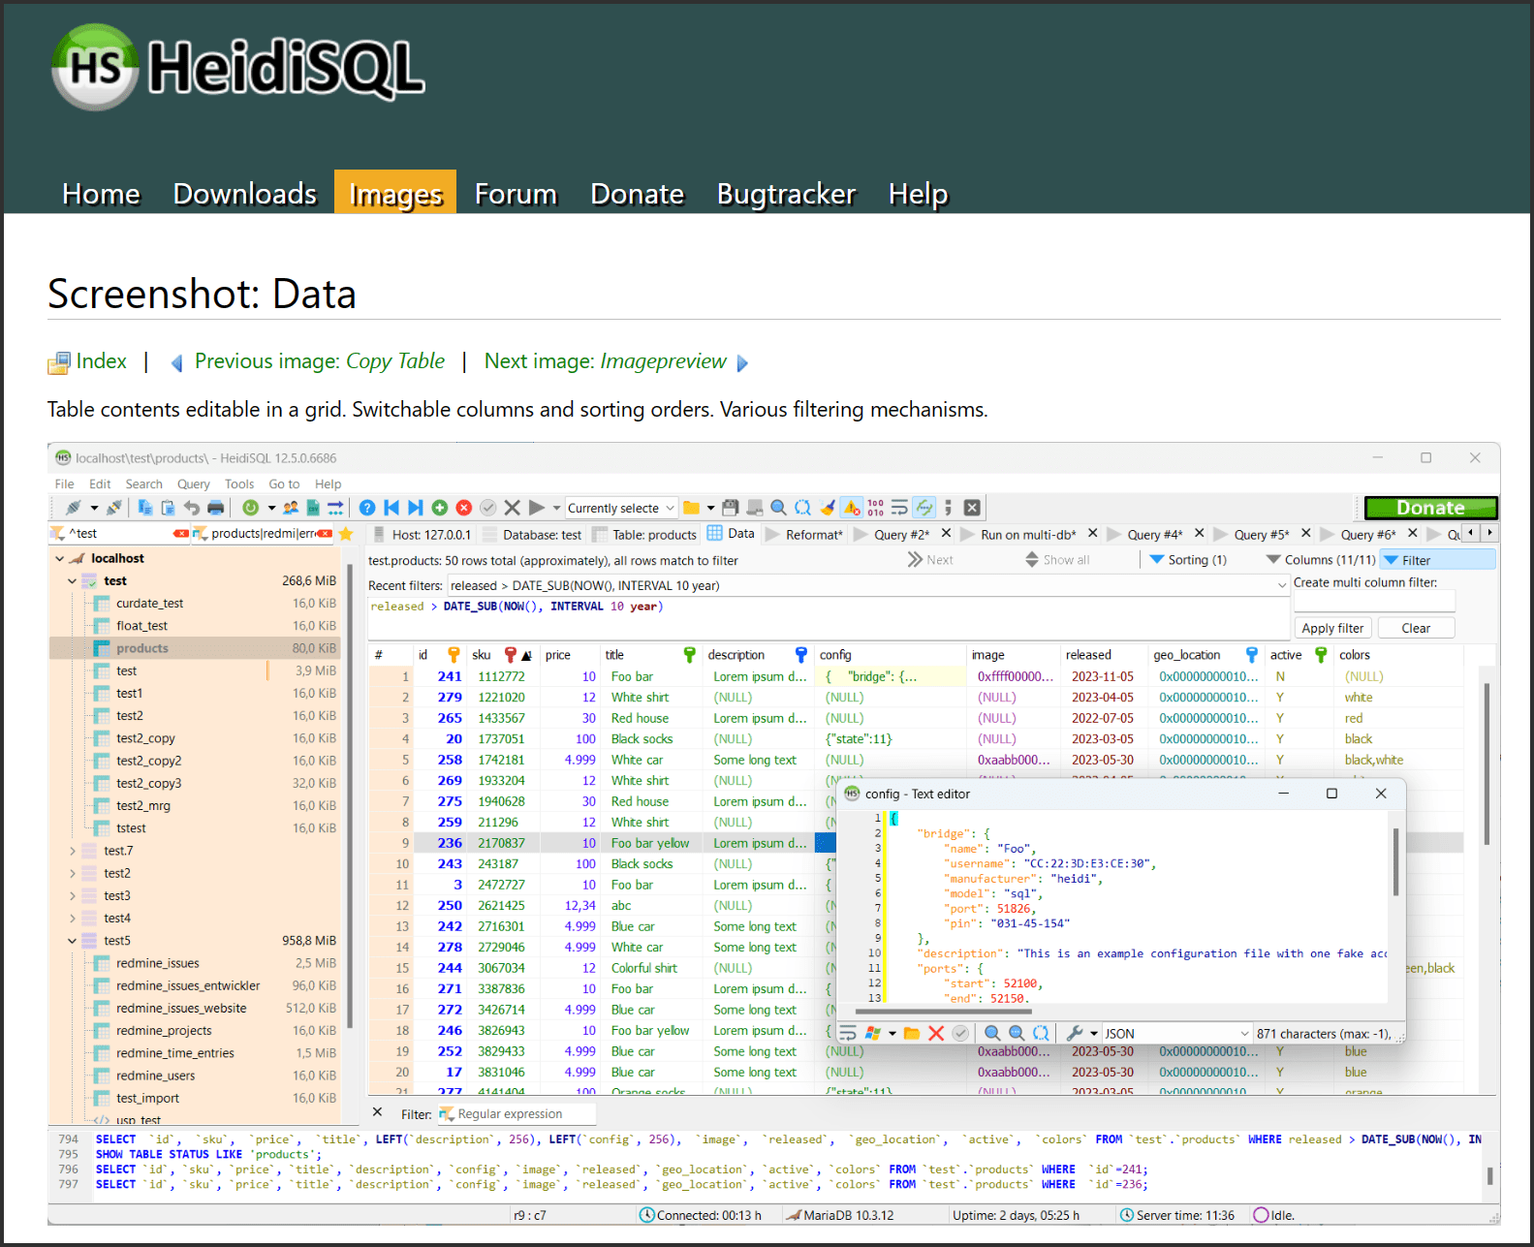Screen dimensions: 1534x1247
Task: Click the Undo arrow icon
Action: [x=192, y=508]
